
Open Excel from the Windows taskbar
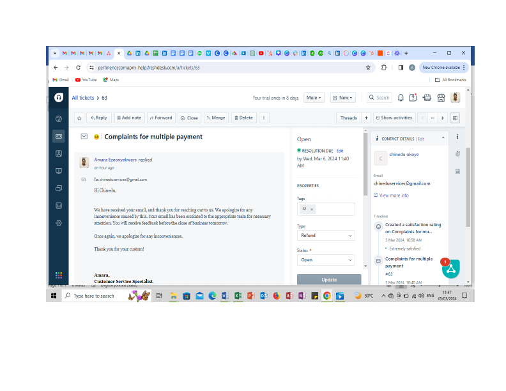point(238,296)
